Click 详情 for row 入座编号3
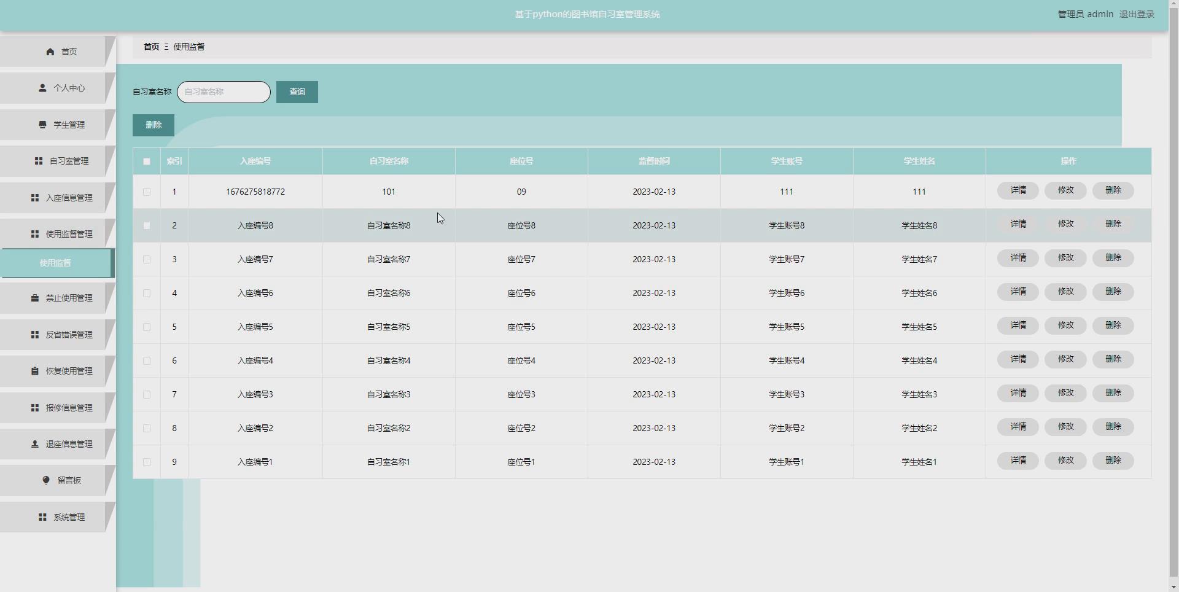1179x592 pixels. point(1018,393)
